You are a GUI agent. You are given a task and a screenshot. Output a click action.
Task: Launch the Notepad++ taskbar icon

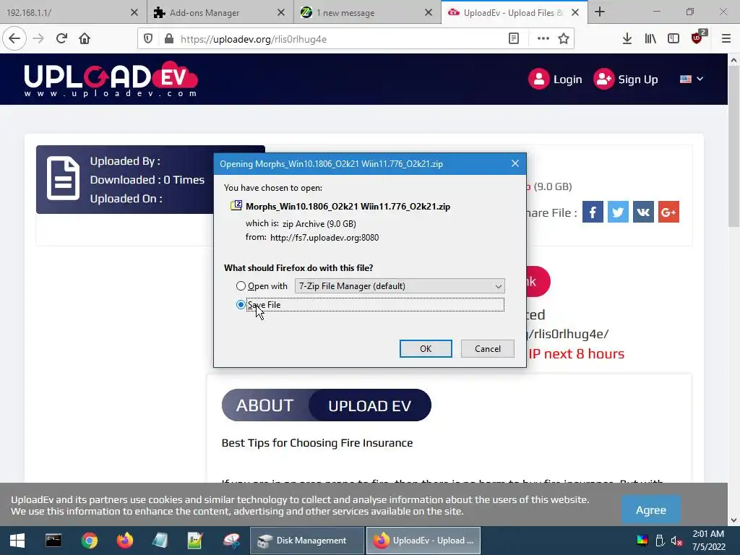point(195,541)
